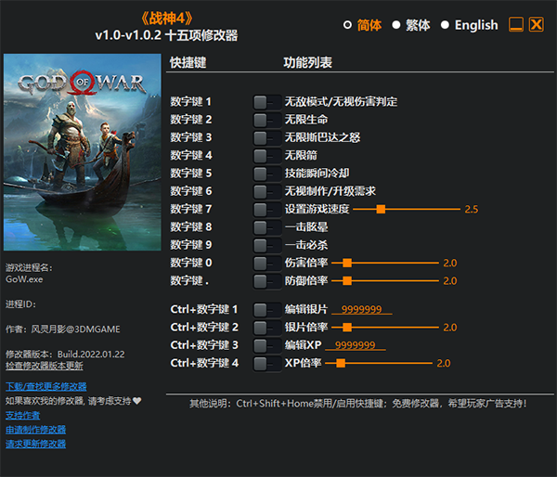Screen dimensions: 557x477
Task: Click the 银片倍率 slider handle
Action: pos(347,328)
